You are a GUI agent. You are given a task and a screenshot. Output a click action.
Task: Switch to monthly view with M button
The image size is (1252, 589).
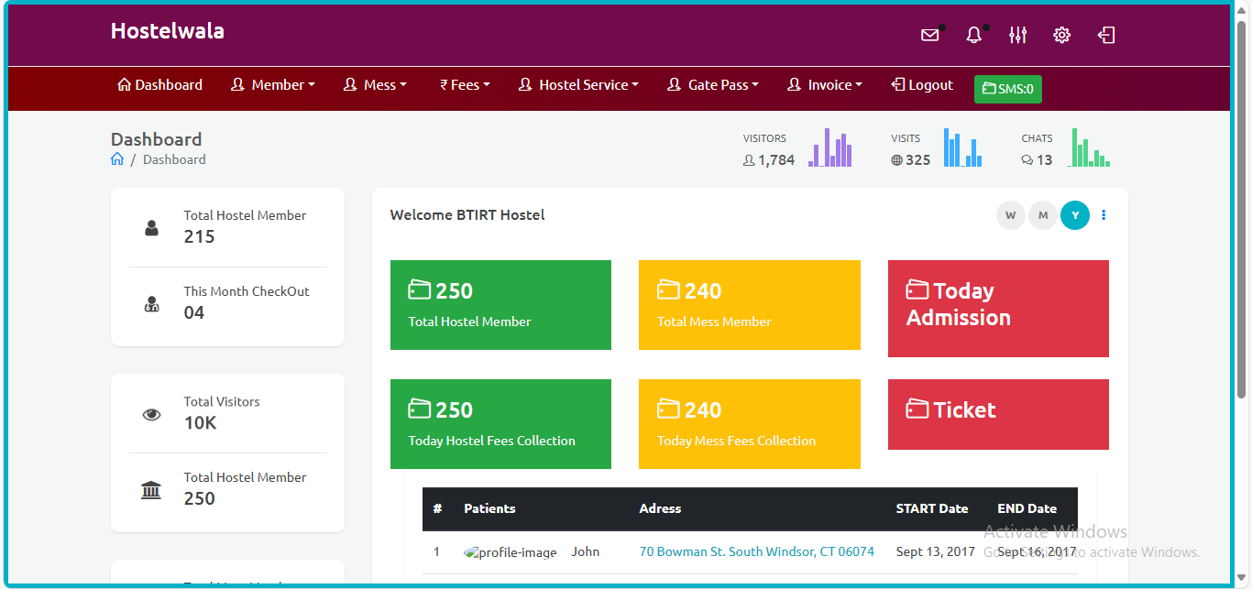(x=1042, y=215)
